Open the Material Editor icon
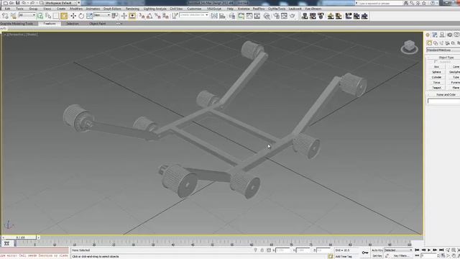The width and height of the screenshot is (460, 259). (267, 16)
